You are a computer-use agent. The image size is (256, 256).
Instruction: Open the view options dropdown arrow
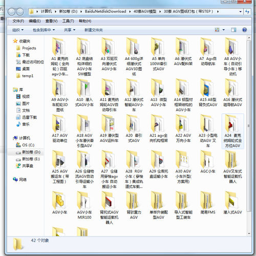coord(224,30)
